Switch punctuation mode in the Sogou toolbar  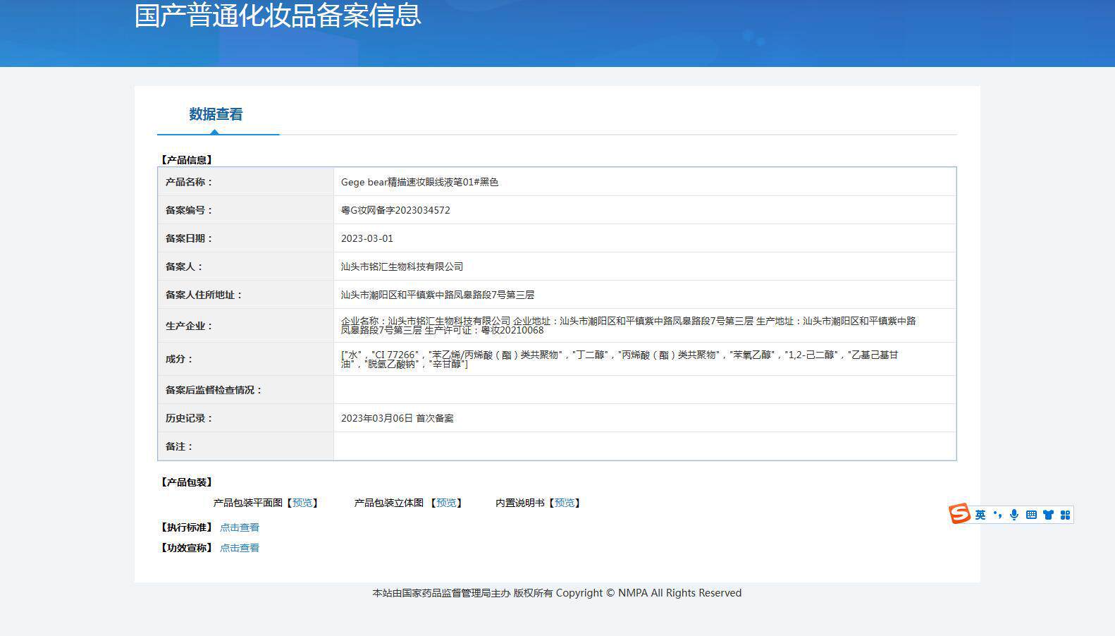997,515
